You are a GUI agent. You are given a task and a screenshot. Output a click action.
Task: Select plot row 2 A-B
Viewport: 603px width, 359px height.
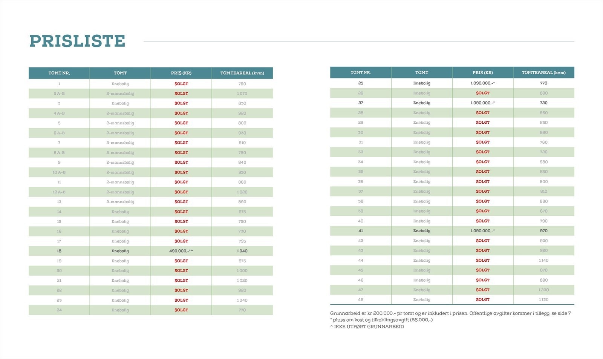pyautogui.click(x=151, y=94)
